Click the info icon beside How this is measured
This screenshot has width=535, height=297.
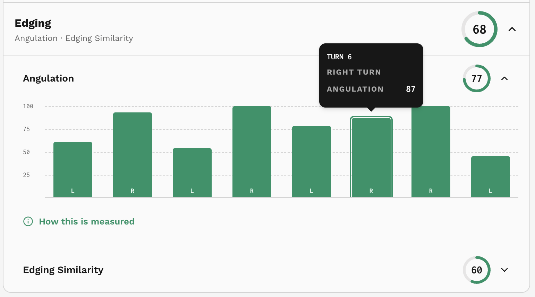(x=28, y=221)
